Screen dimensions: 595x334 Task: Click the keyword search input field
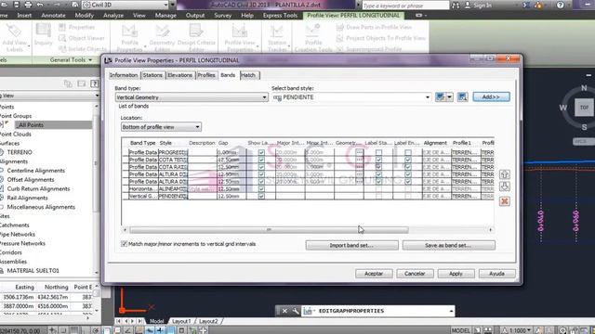(405, 6)
